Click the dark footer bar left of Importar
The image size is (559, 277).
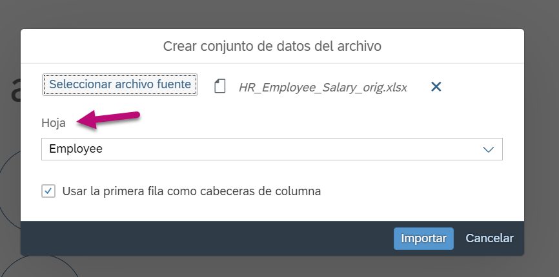207,238
